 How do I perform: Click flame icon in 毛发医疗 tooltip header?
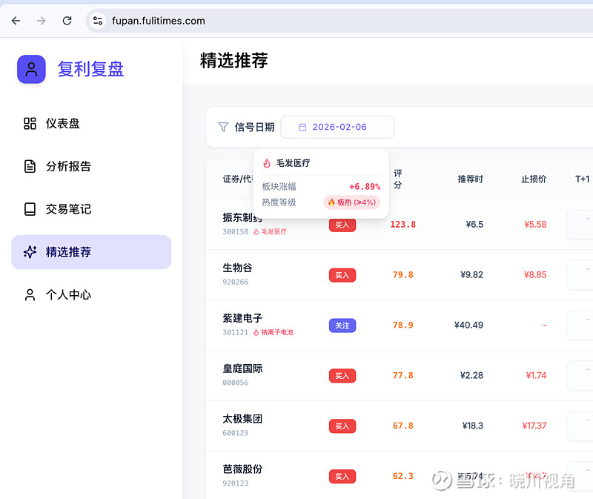click(x=267, y=163)
